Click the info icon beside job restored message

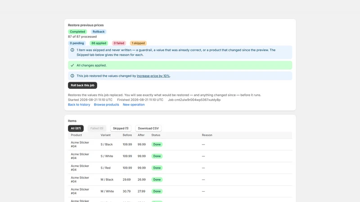(x=72, y=76)
